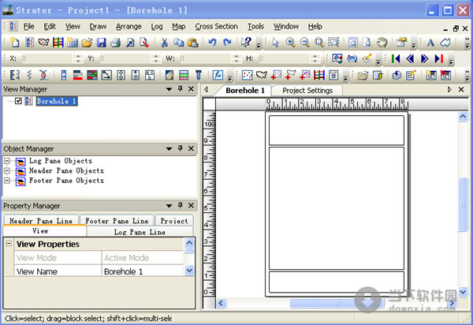Click the vertical scrollbar thumb of the canvas

463,204
